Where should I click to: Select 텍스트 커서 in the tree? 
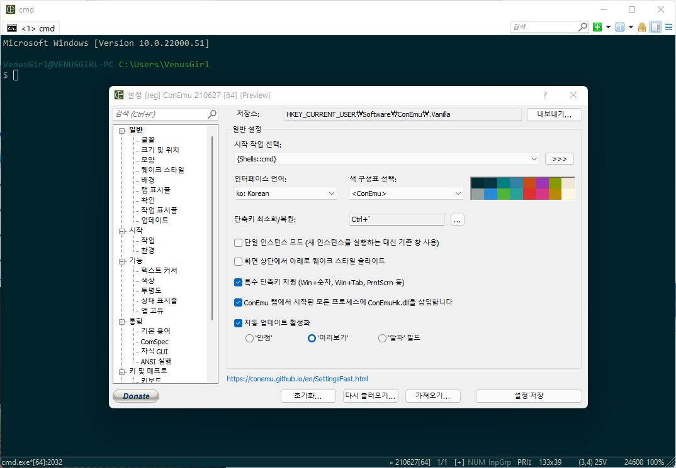coord(159,270)
